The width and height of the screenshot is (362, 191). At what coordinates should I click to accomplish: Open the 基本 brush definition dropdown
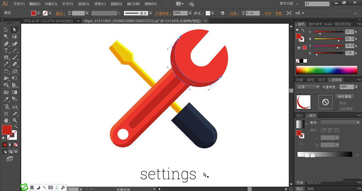point(151,13)
